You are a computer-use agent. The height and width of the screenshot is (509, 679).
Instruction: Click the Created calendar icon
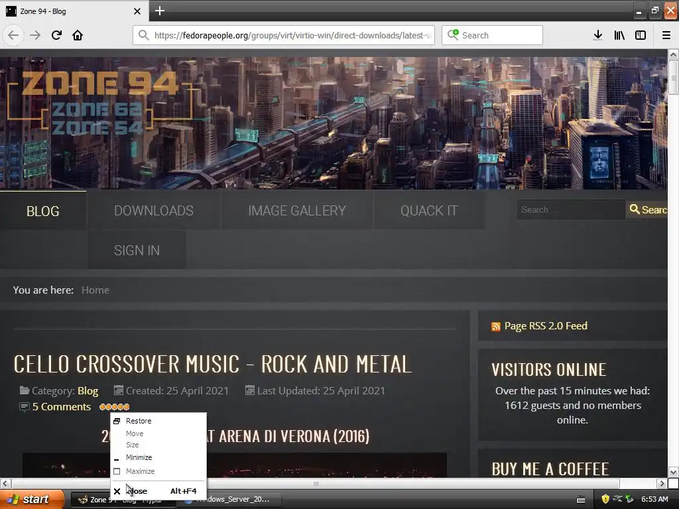point(118,390)
